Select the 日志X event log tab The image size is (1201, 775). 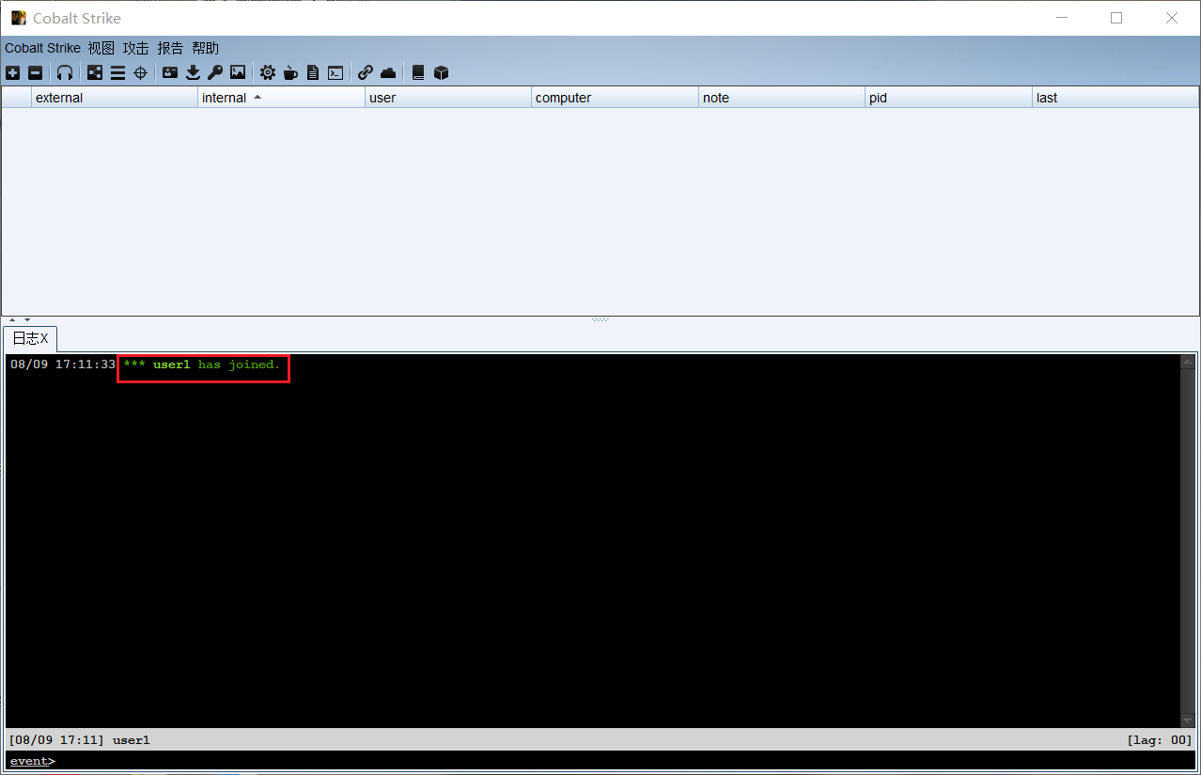coord(30,338)
